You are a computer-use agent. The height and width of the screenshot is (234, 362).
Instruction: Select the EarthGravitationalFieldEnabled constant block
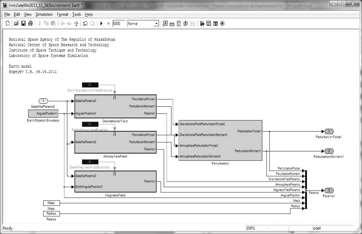[90, 85]
